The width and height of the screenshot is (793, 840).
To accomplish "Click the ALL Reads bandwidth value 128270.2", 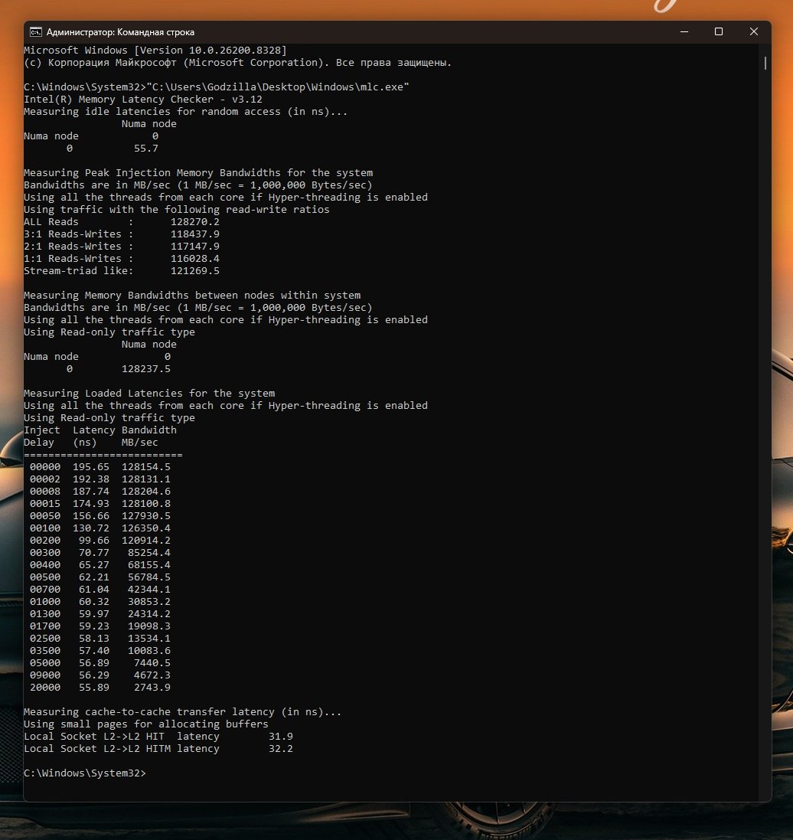I will point(195,222).
